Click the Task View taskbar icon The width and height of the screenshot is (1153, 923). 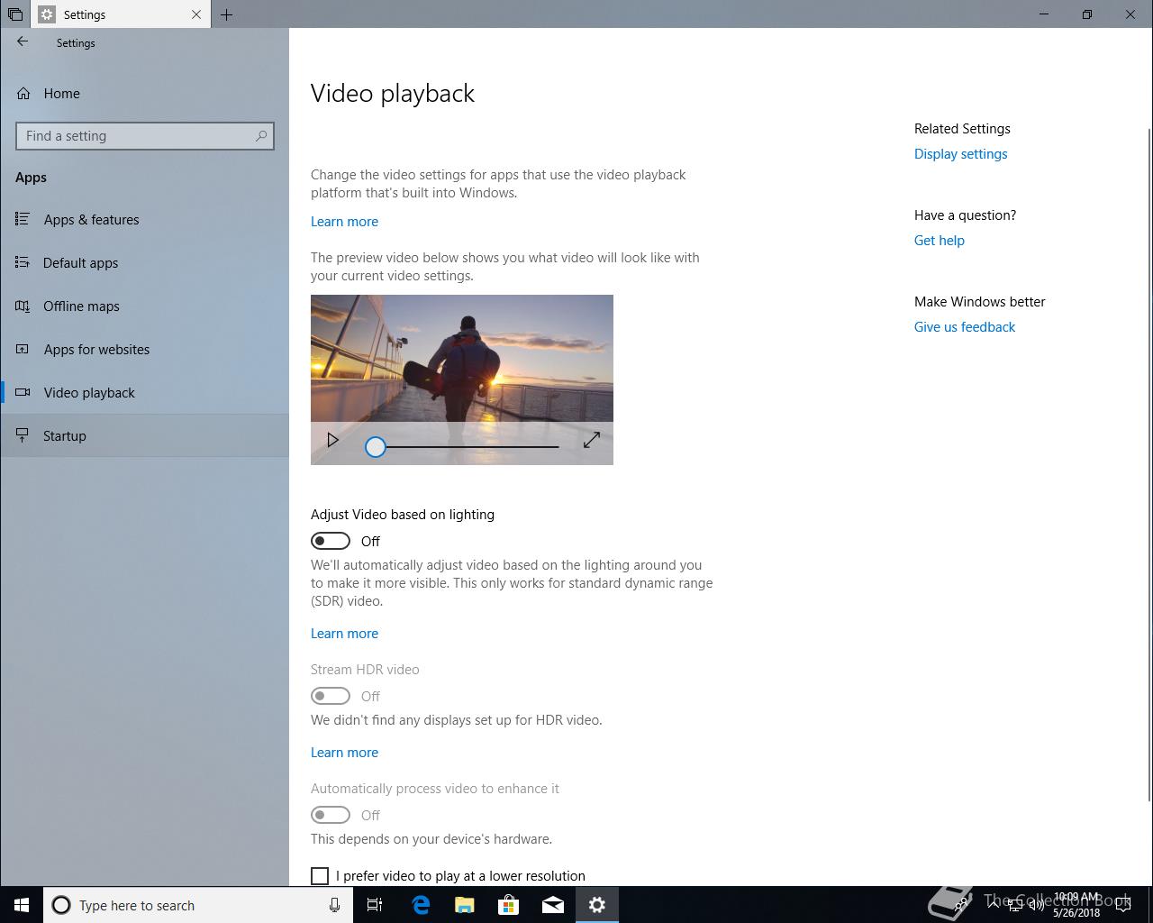coord(375,905)
